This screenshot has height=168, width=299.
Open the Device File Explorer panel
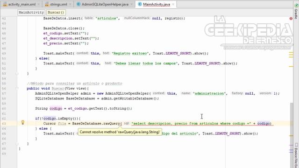pyautogui.click(x=296, y=155)
